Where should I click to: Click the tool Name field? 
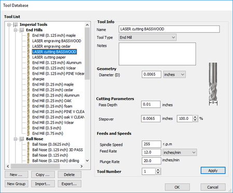(169, 29)
